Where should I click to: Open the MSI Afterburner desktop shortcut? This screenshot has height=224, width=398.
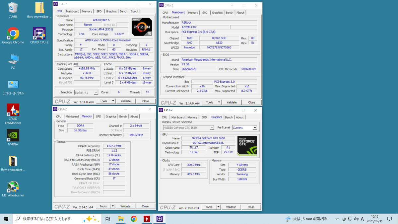13,187
